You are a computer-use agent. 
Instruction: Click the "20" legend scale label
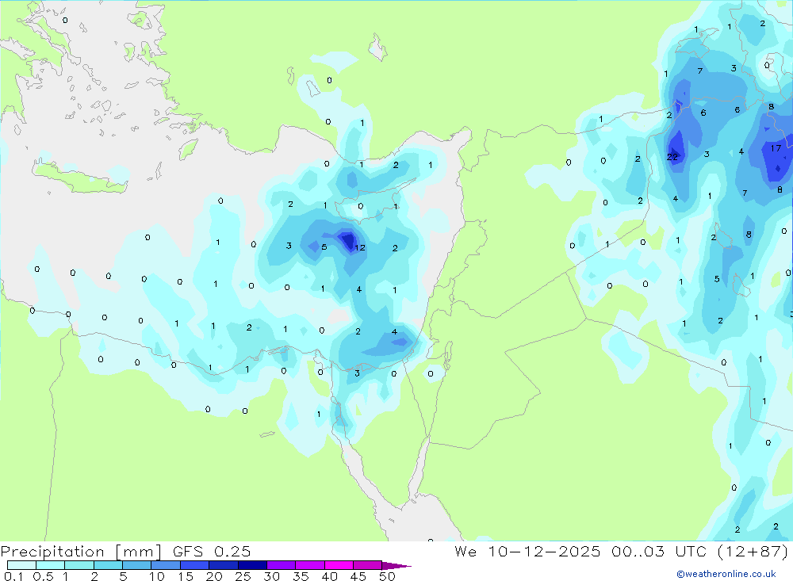214,576
